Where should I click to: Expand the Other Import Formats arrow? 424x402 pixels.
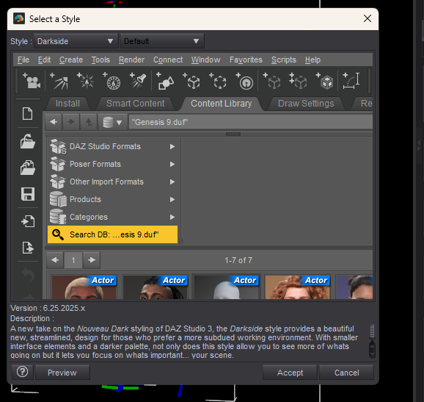click(172, 182)
